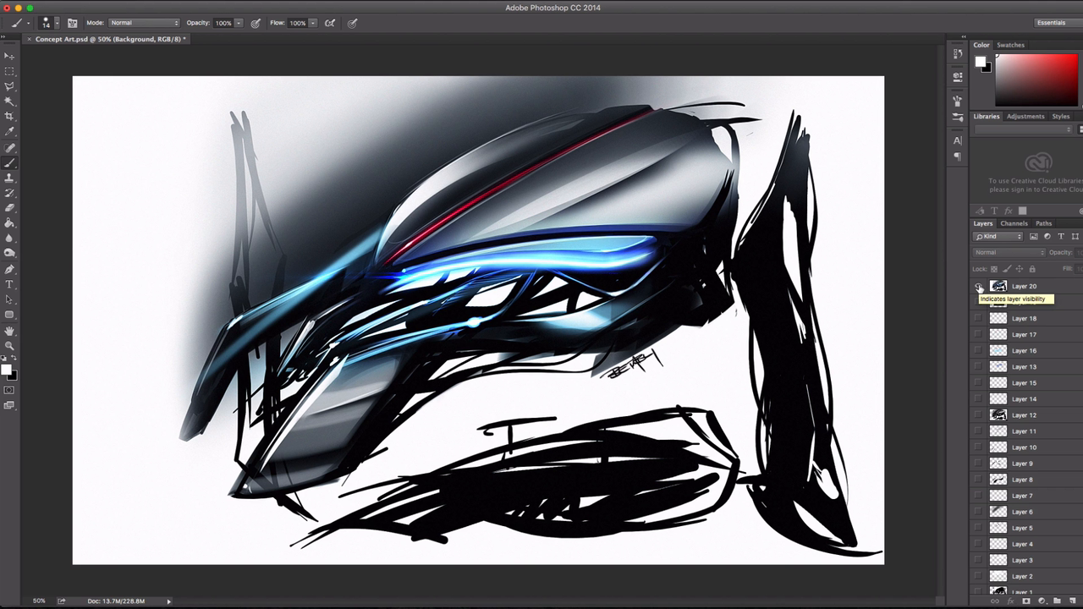Select the Eyedropper tool
Screen dimensions: 1083x609
(9, 132)
